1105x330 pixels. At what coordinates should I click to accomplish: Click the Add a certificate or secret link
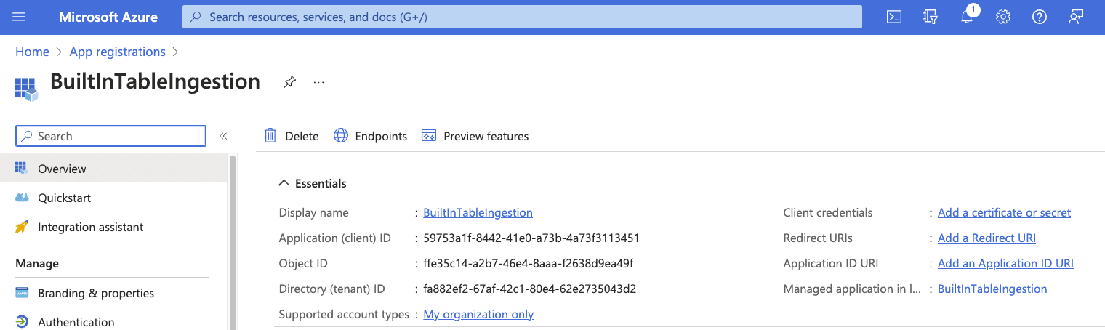point(1004,212)
